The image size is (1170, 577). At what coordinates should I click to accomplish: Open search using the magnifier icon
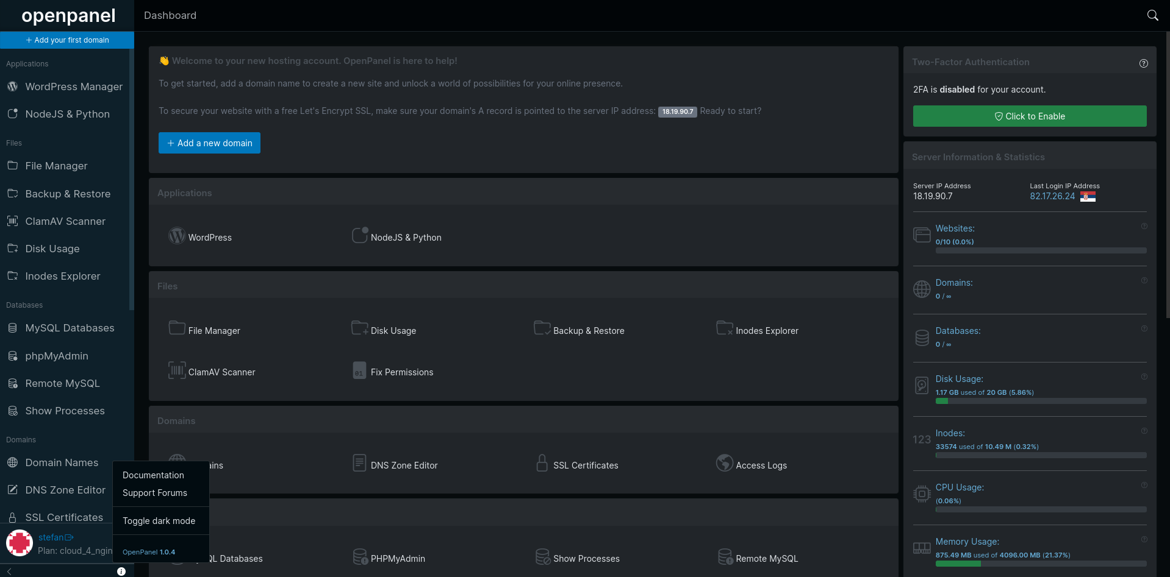tap(1152, 15)
